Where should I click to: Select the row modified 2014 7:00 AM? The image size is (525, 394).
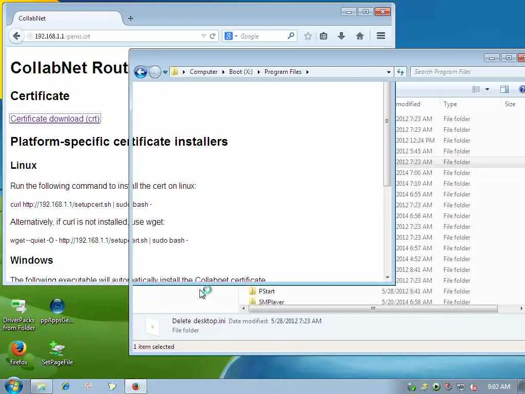[460, 172]
